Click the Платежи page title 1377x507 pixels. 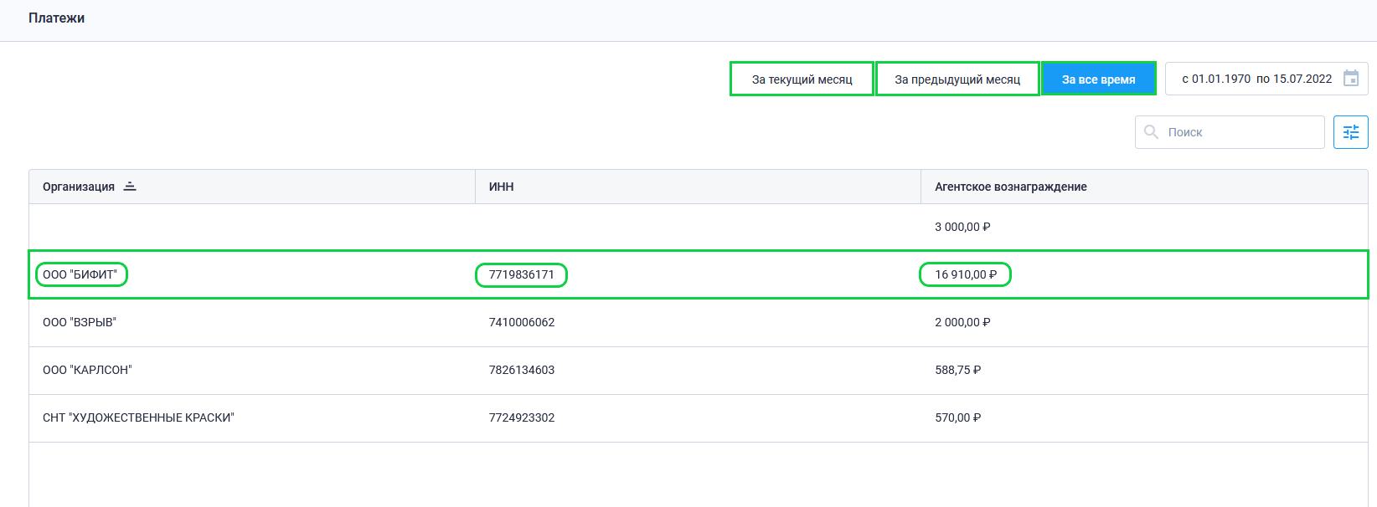[x=56, y=18]
